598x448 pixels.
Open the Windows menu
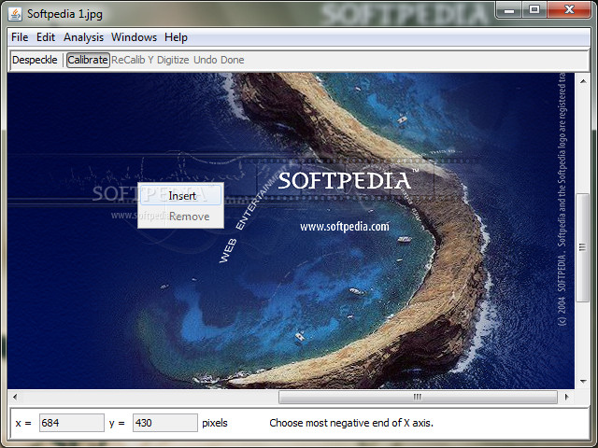[134, 37]
